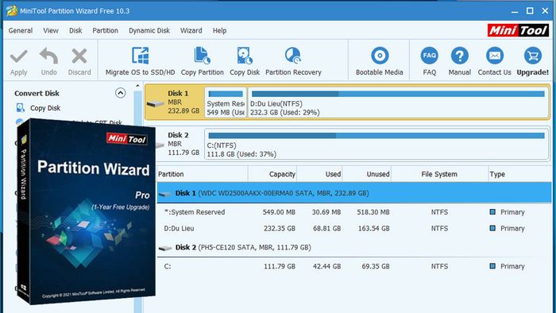Click Disk 1 drive icon in partition list
556x313 pixels.
click(x=165, y=194)
